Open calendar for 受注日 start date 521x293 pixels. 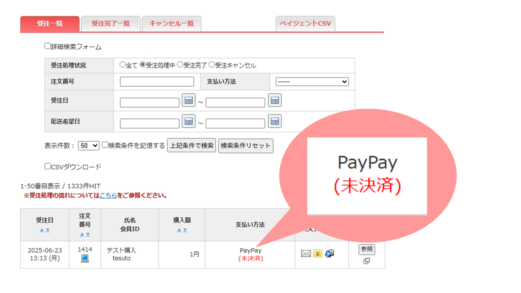(x=188, y=100)
